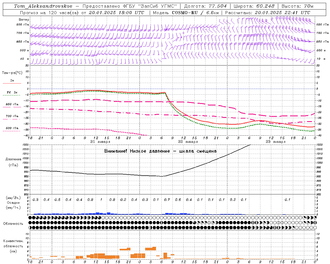This screenshot has width=330, height=264.
Task: Select the "21 января" date label
Action: [x=100, y=142]
